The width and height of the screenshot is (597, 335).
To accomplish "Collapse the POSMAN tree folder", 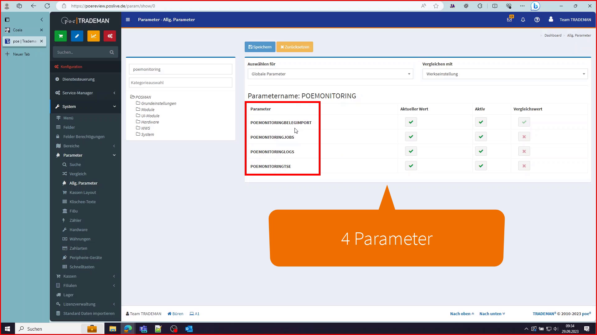I will [141, 97].
